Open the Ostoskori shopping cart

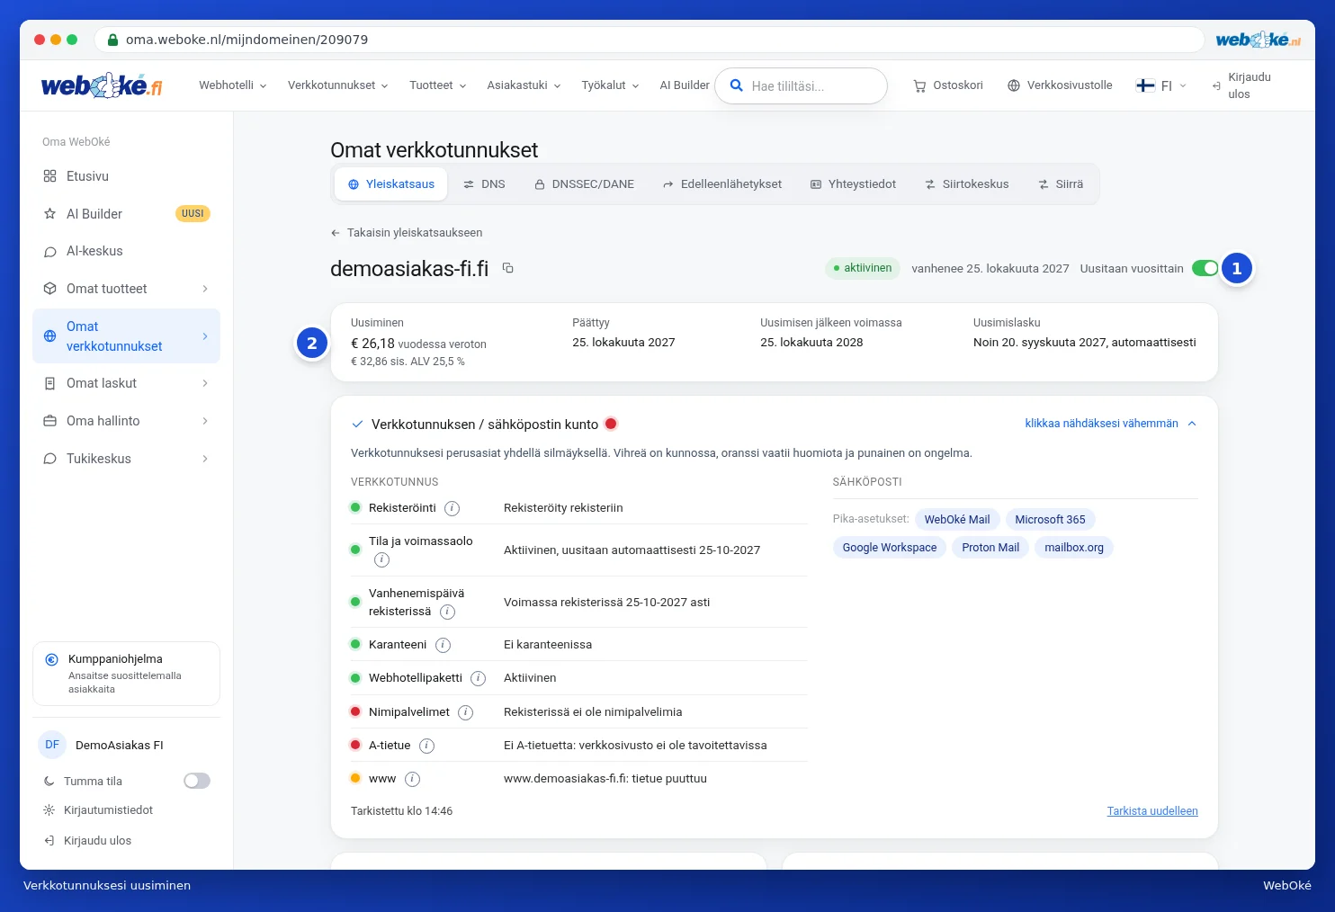tap(948, 85)
